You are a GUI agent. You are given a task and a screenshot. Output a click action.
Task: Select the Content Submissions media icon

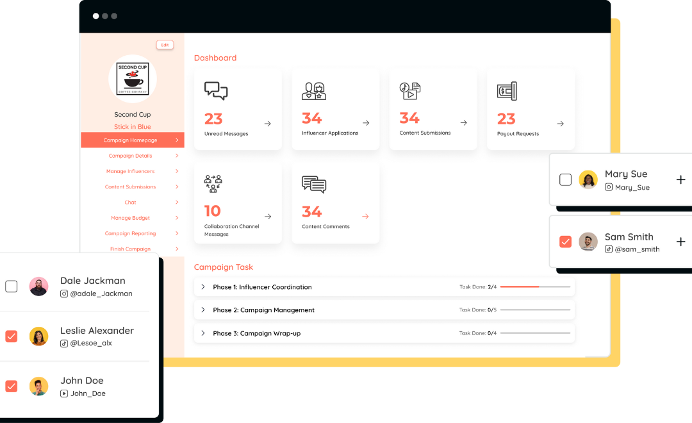point(409,91)
